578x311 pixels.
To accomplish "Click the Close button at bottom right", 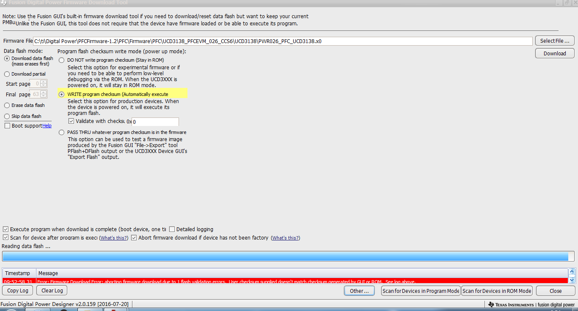I will click(x=556, y=291).
